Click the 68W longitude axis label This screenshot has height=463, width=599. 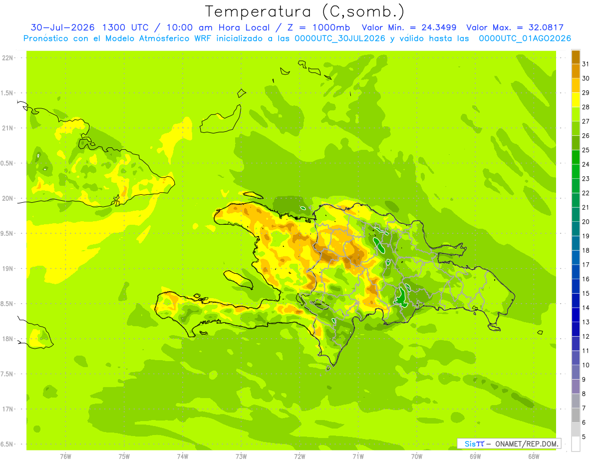[x=534, y=456]
